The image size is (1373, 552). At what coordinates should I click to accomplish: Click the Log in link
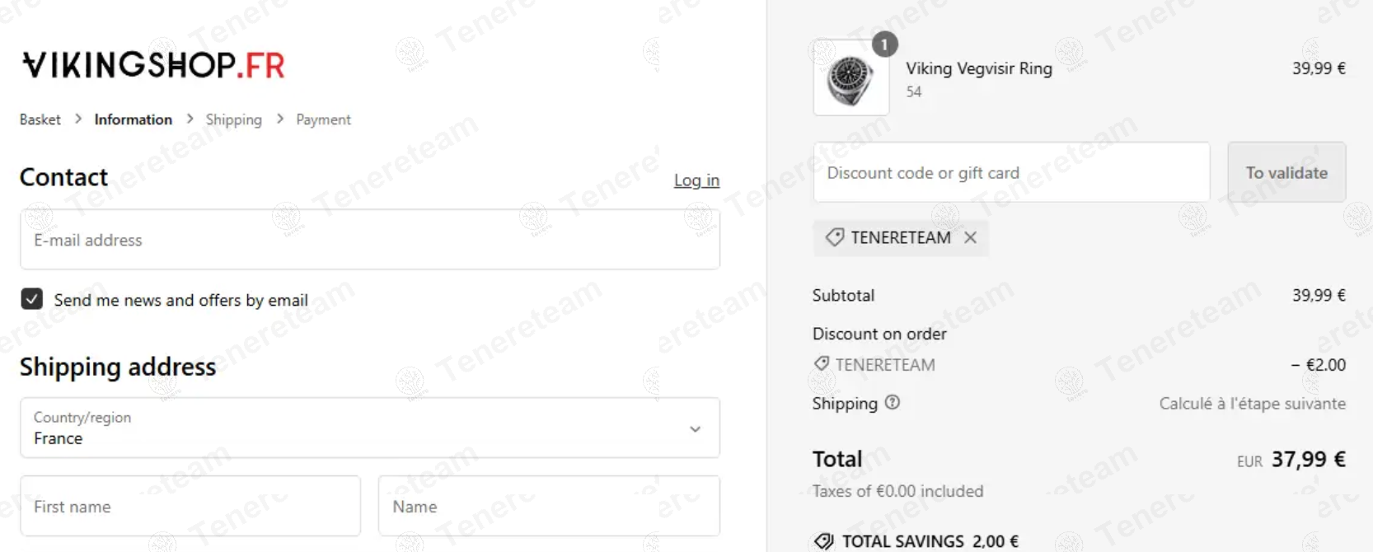click(696, 180)
